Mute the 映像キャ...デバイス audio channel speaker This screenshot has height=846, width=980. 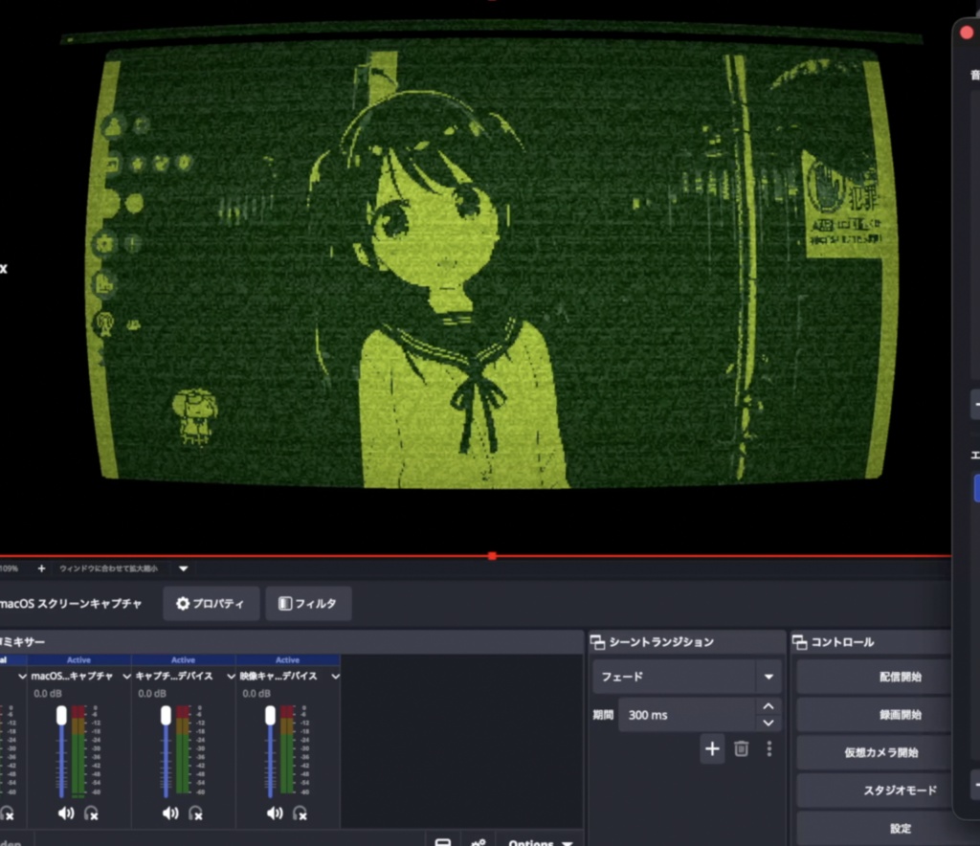pyautogui.click(x=275, y=813)
